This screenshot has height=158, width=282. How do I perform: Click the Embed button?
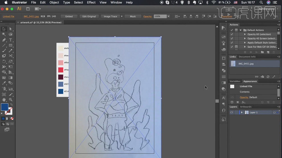click(69, 16)
